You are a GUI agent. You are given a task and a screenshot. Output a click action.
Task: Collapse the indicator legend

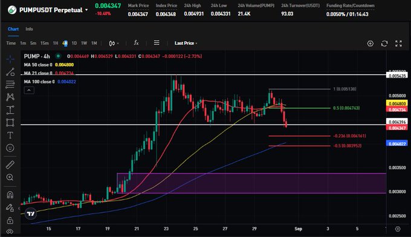[x=29, y=91]
